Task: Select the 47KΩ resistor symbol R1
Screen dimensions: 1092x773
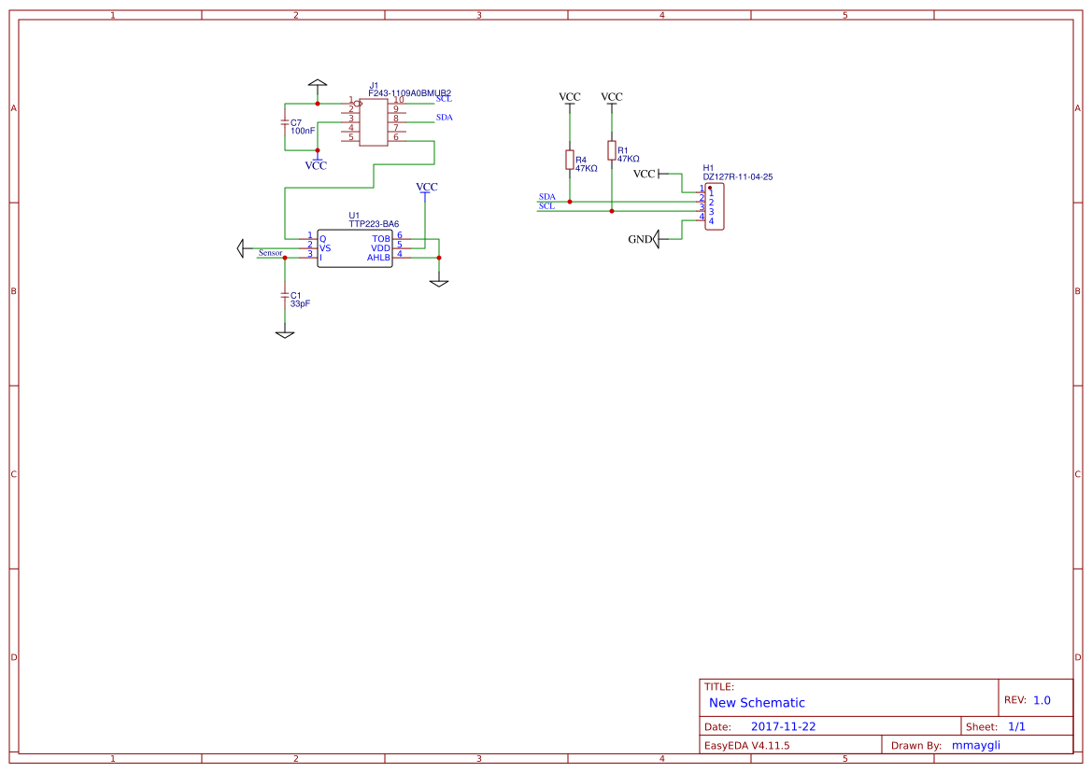Action: (612, 149)
